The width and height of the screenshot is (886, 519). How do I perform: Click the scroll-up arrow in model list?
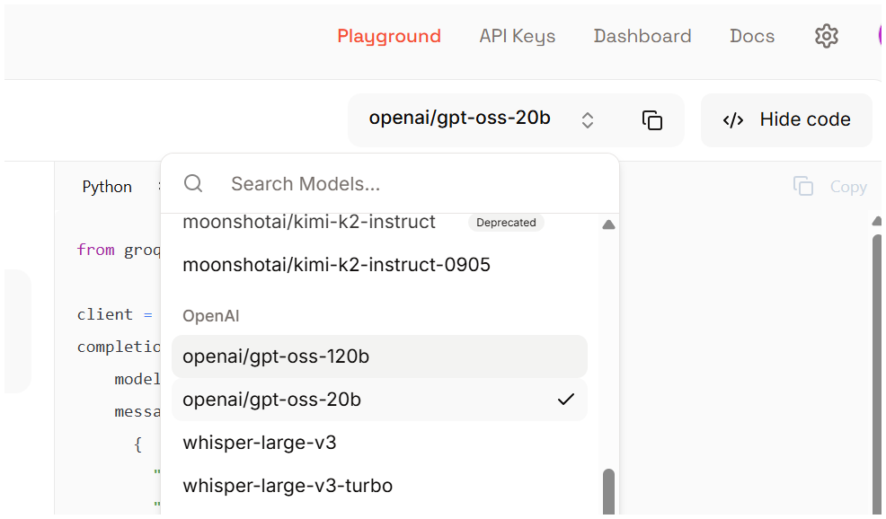tap(608, 224)
